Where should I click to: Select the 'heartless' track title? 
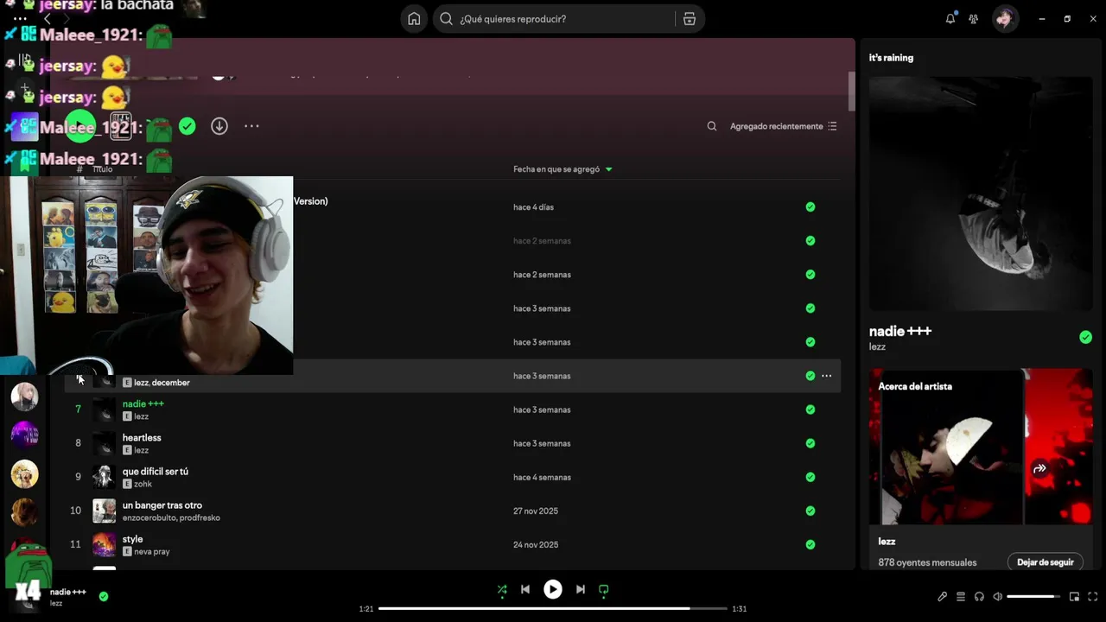tap(142, 437)
